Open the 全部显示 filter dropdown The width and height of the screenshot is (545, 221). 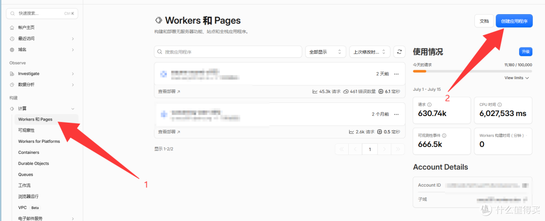coord(325,52)
